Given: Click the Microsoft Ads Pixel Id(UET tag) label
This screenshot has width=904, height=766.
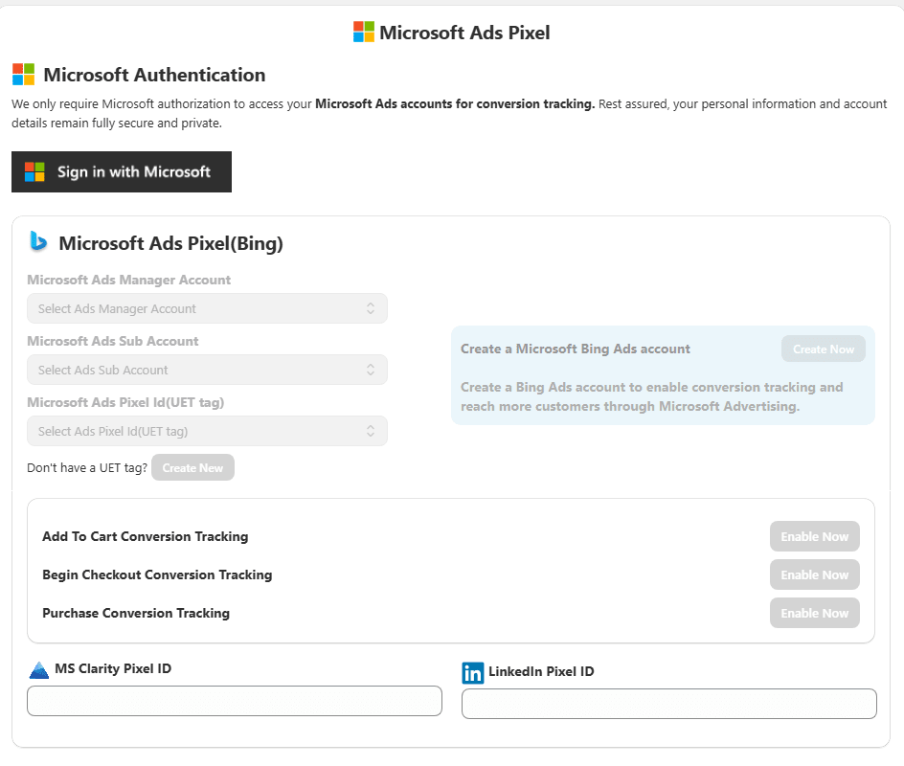Looking at the screenshot, I should pos(125,402).
